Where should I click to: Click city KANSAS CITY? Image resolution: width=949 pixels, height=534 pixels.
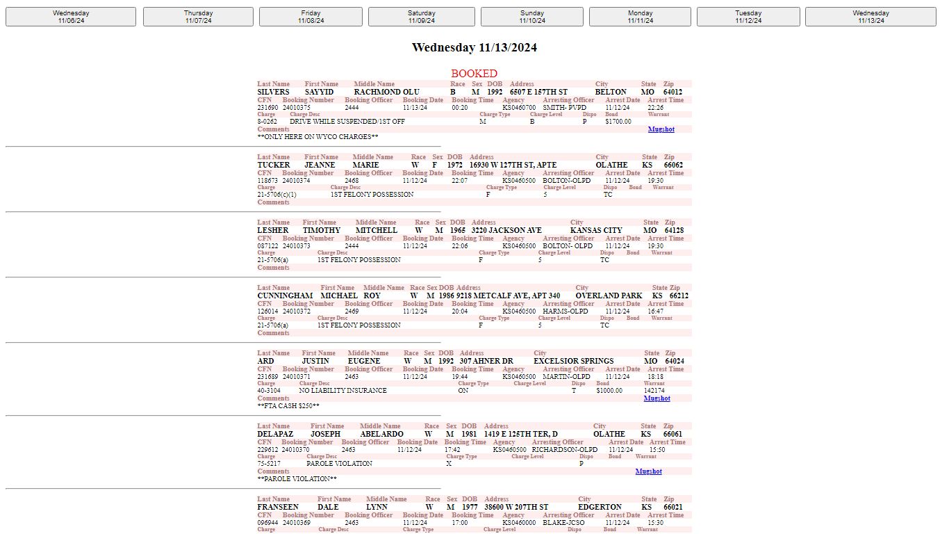(596, 230)
